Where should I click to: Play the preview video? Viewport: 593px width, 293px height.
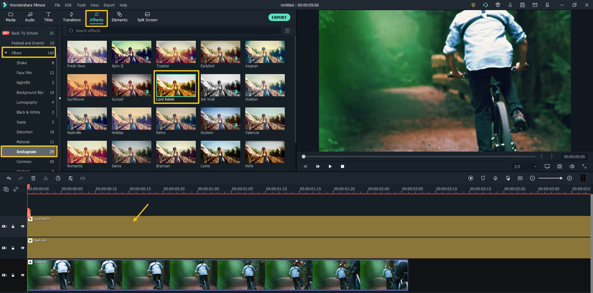[330, 166]
